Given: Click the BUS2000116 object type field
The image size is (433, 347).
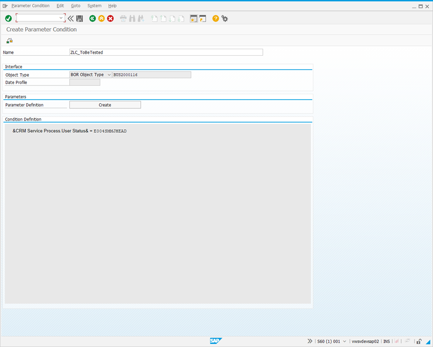Looking at the screenshot, I should [x=152, y=75].
